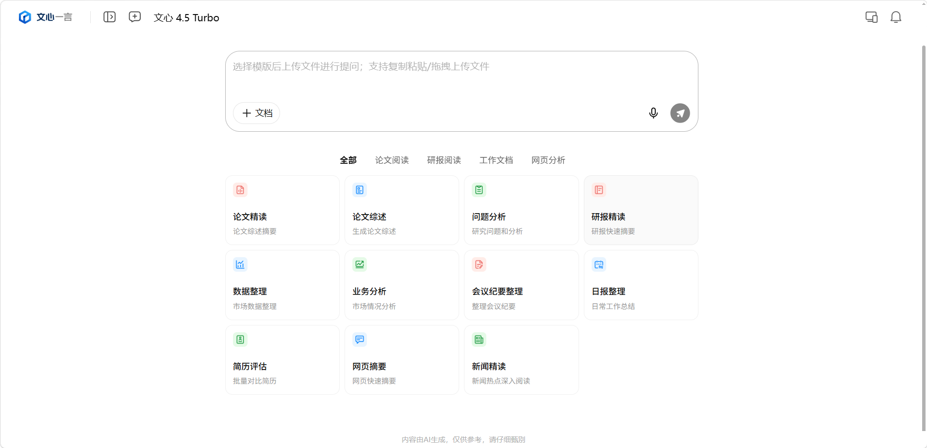The height and width of the screenshot is (448, 927).
Task: Switch to the 研报阅读 tab
Action: coord(444,160)
